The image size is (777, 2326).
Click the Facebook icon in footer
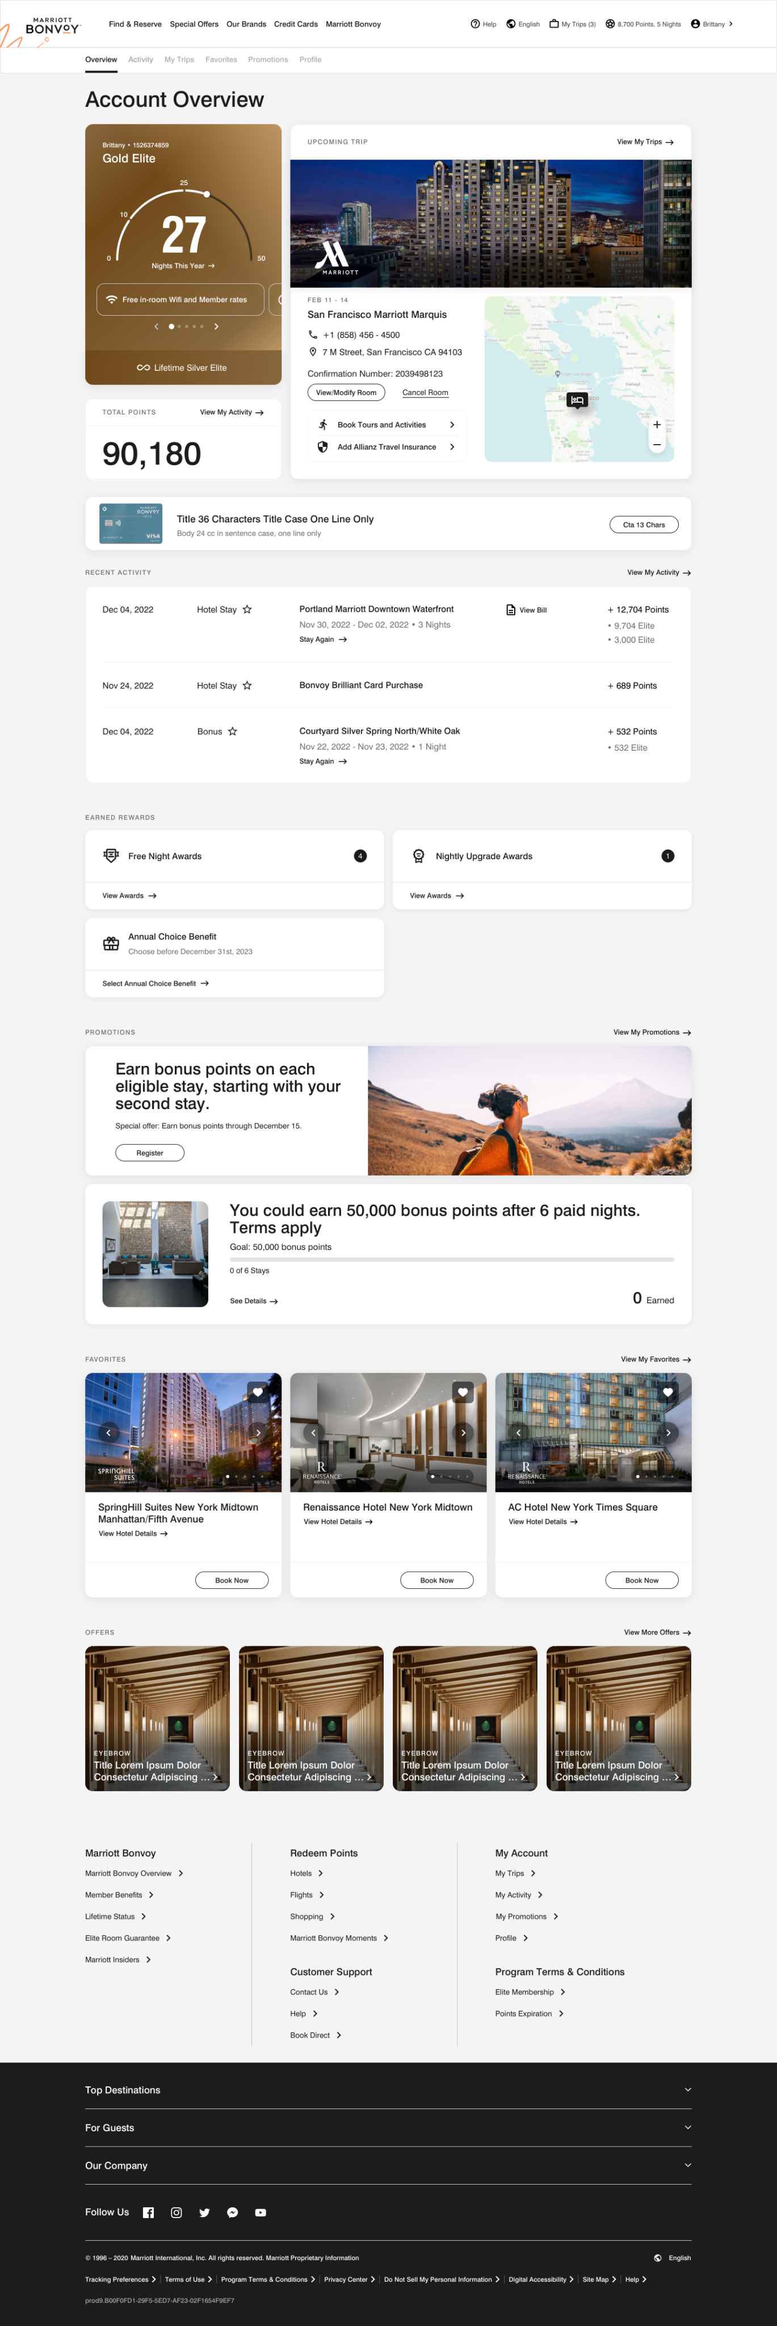click(149, 2212)
